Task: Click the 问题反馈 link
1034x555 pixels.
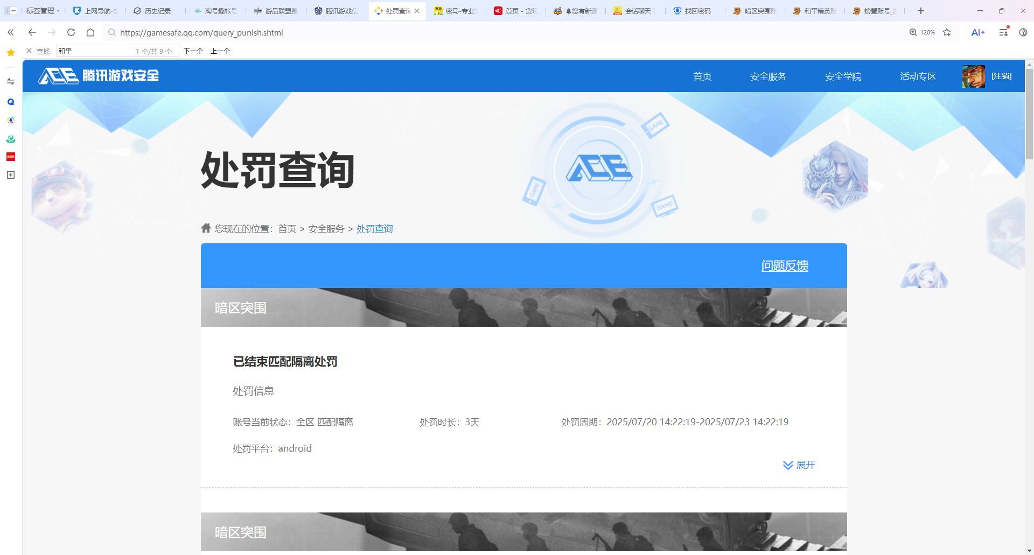Action: (x=784, y=266)
